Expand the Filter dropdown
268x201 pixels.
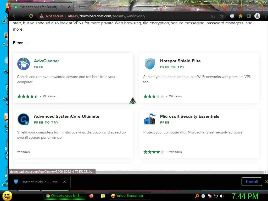(x=20, y=43)
